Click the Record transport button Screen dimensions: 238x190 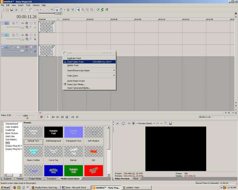(x=42, y=117)
